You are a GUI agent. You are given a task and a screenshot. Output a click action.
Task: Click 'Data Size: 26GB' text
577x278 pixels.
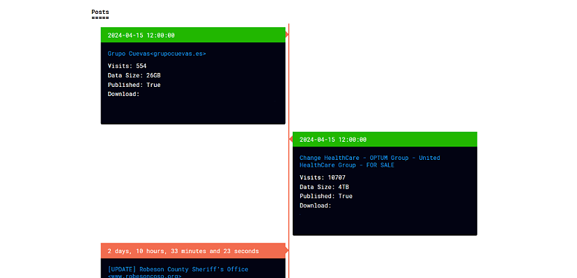[x=134, y=75]
